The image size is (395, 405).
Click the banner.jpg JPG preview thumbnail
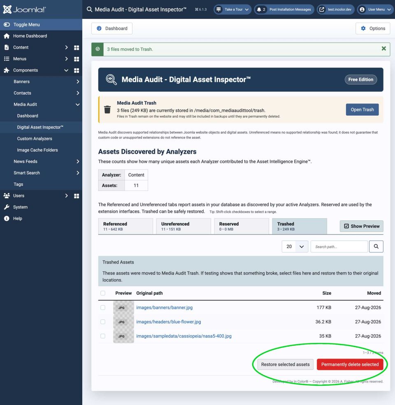(123, 308)
